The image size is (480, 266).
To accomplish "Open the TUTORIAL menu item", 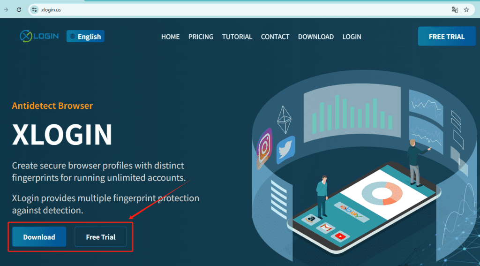I will click(x=237, y=37).
